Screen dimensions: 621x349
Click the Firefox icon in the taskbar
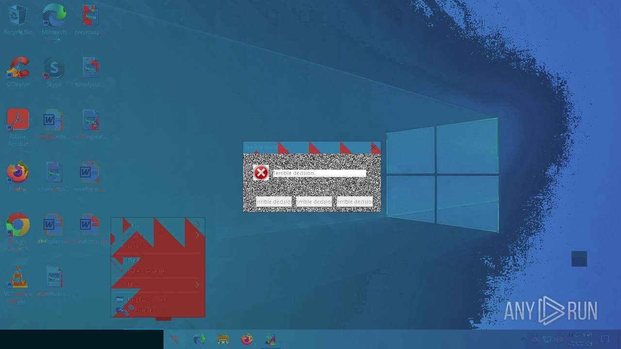tap(247, 339)
